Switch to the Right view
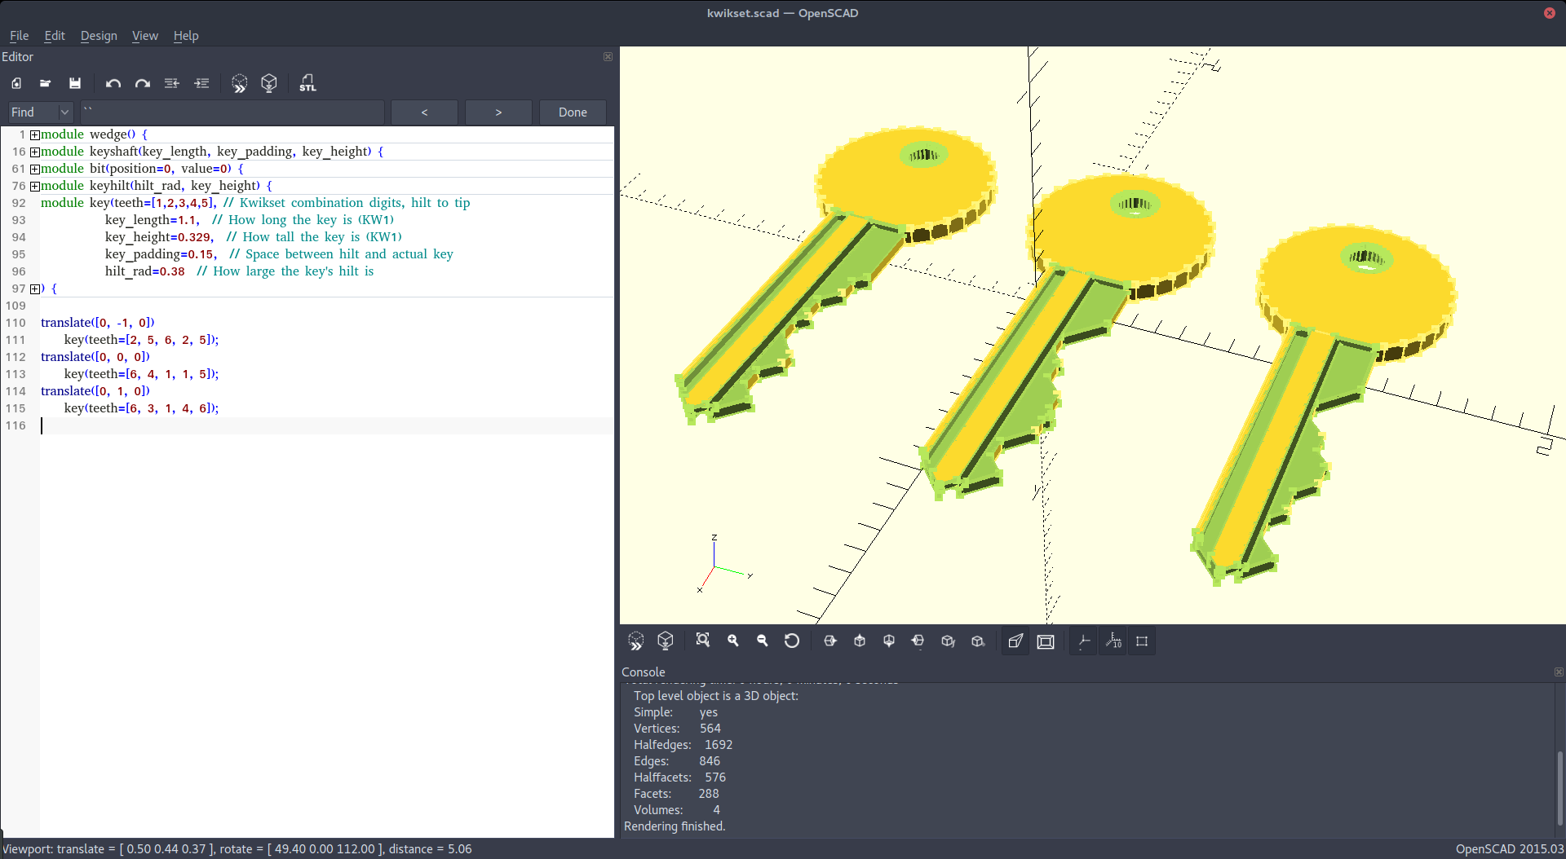1566x859 pixels. [x=830, y=641]
